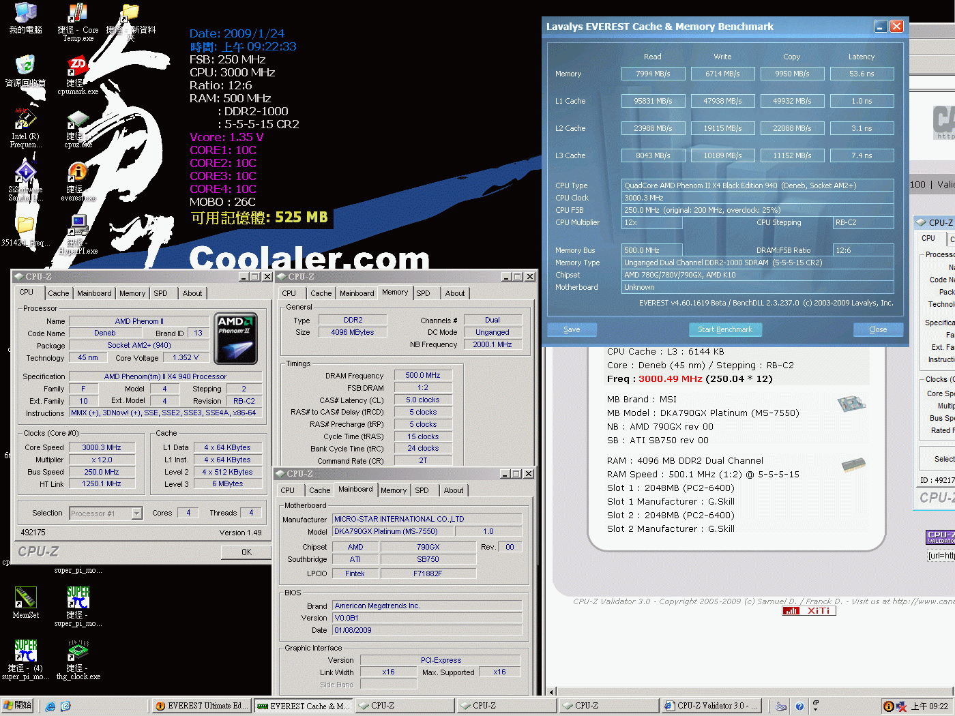This screenshot has height=716, width=955.
Task: Switch to EVEREST Cache & Memory taskbar item
Action: tap(303, 706)
